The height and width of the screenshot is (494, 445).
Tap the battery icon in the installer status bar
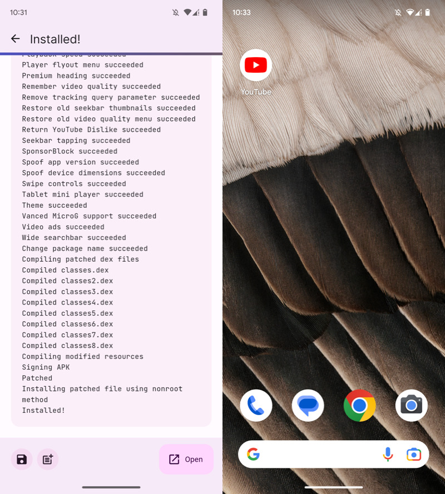[x=205, y=12]
